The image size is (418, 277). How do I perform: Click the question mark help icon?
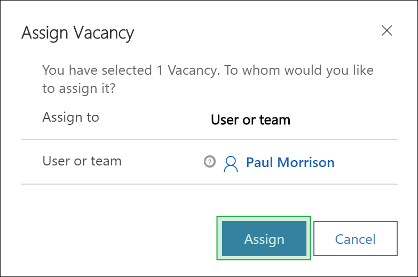pyautogui.click(x=210, y=161)
